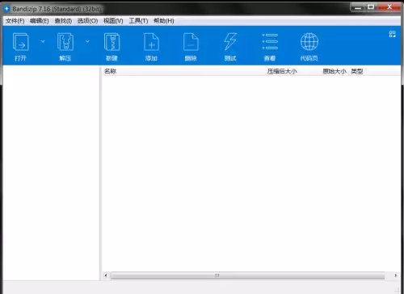Screen dimensions: 404x294
Task: Open the Edit (编辑) menu
Action: coord(40,21)
